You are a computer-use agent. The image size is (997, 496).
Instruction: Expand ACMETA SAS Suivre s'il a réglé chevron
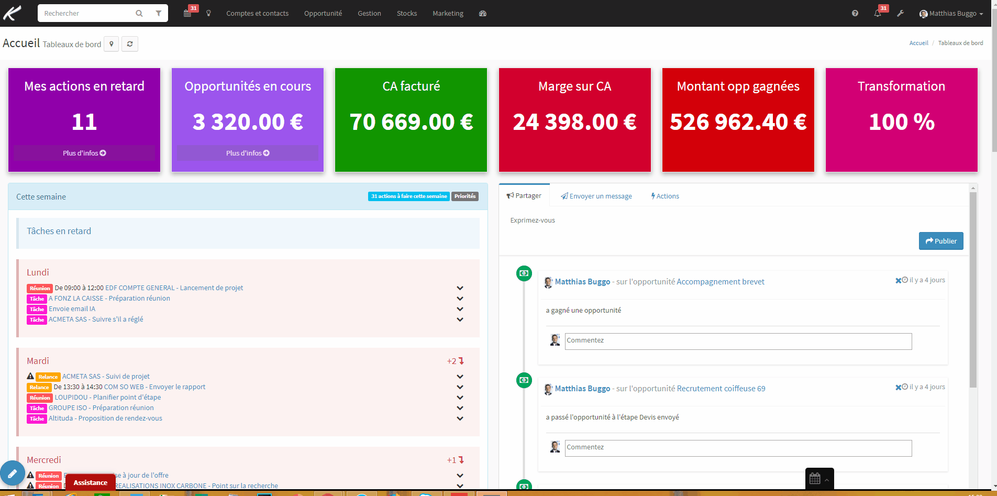click(460, 319)
